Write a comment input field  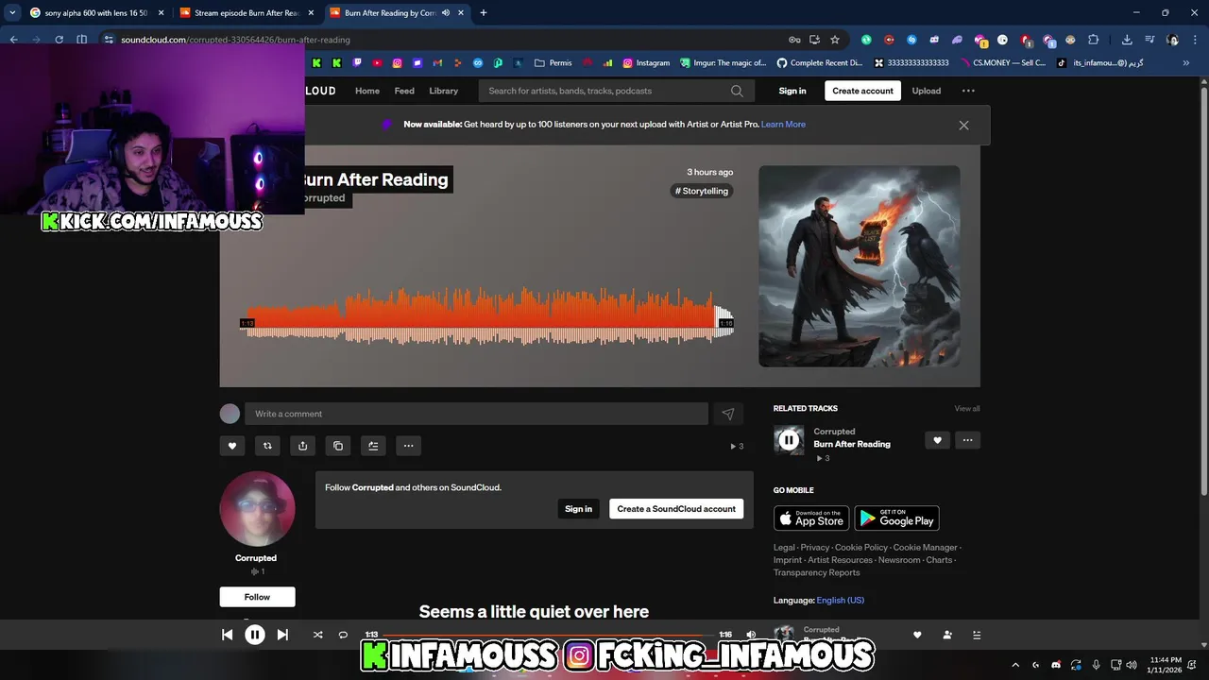tap(476, 414)
